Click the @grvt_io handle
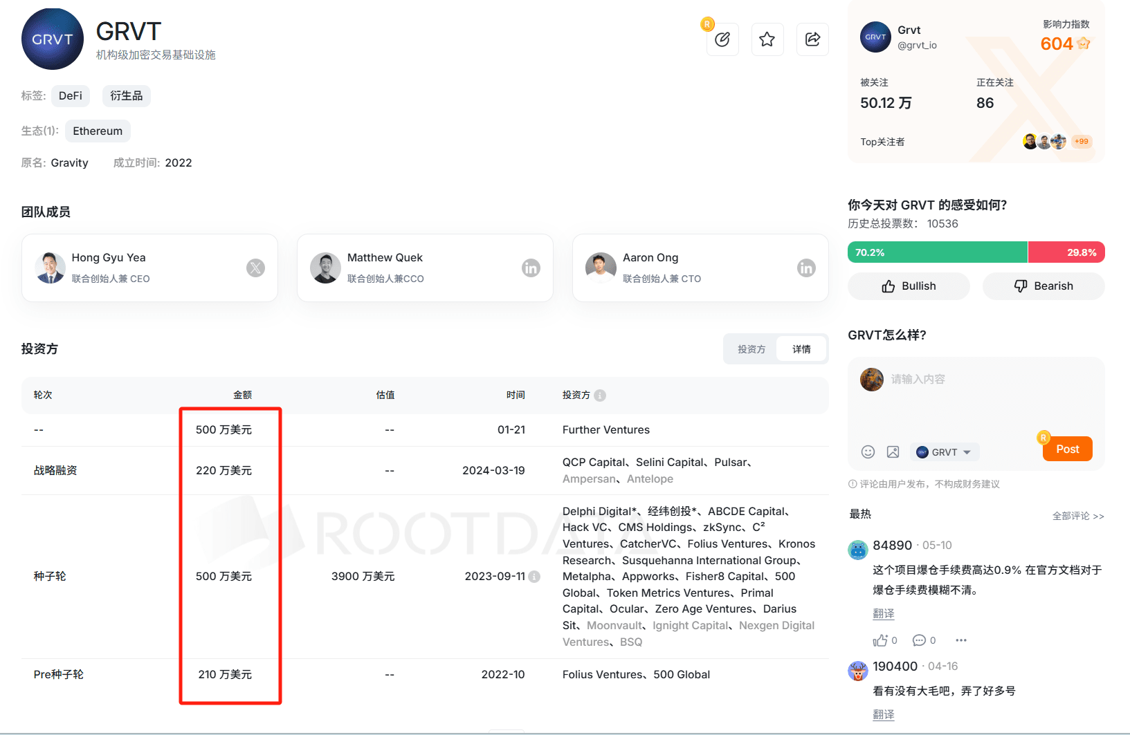 pyautogui.click(x=917, y=46)
